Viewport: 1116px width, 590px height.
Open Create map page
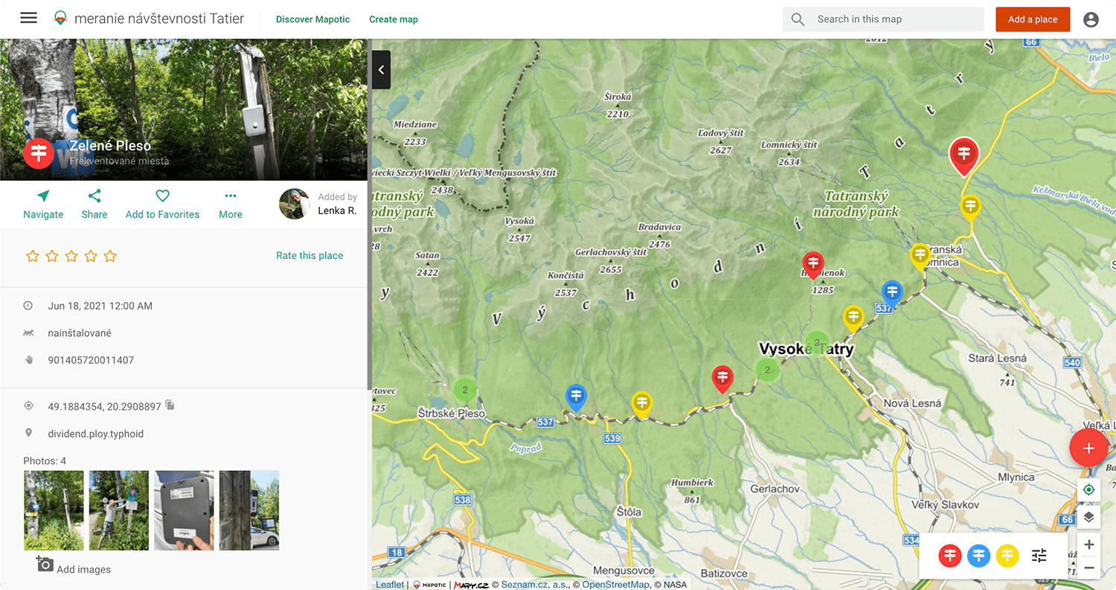[x=394, y=19]
